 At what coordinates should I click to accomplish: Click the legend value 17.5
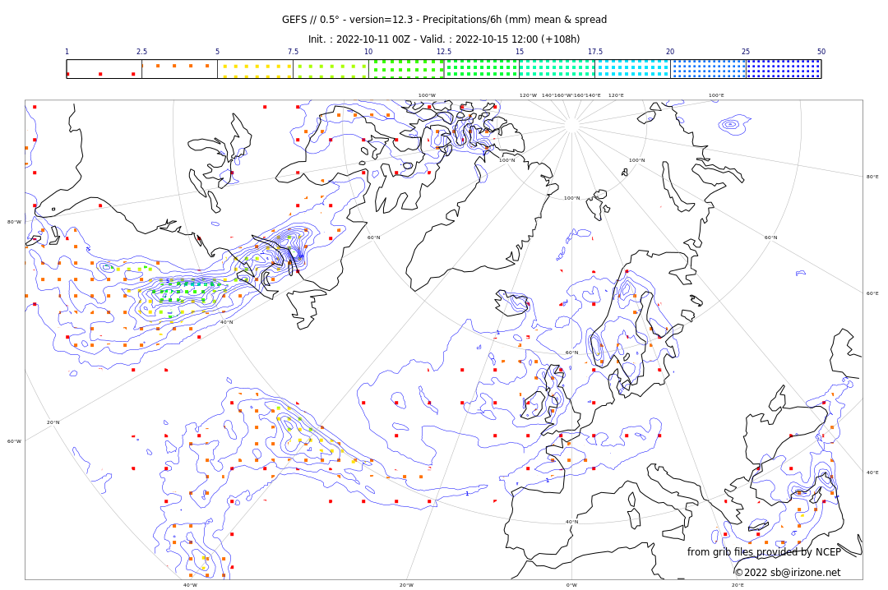coord(595,52)
